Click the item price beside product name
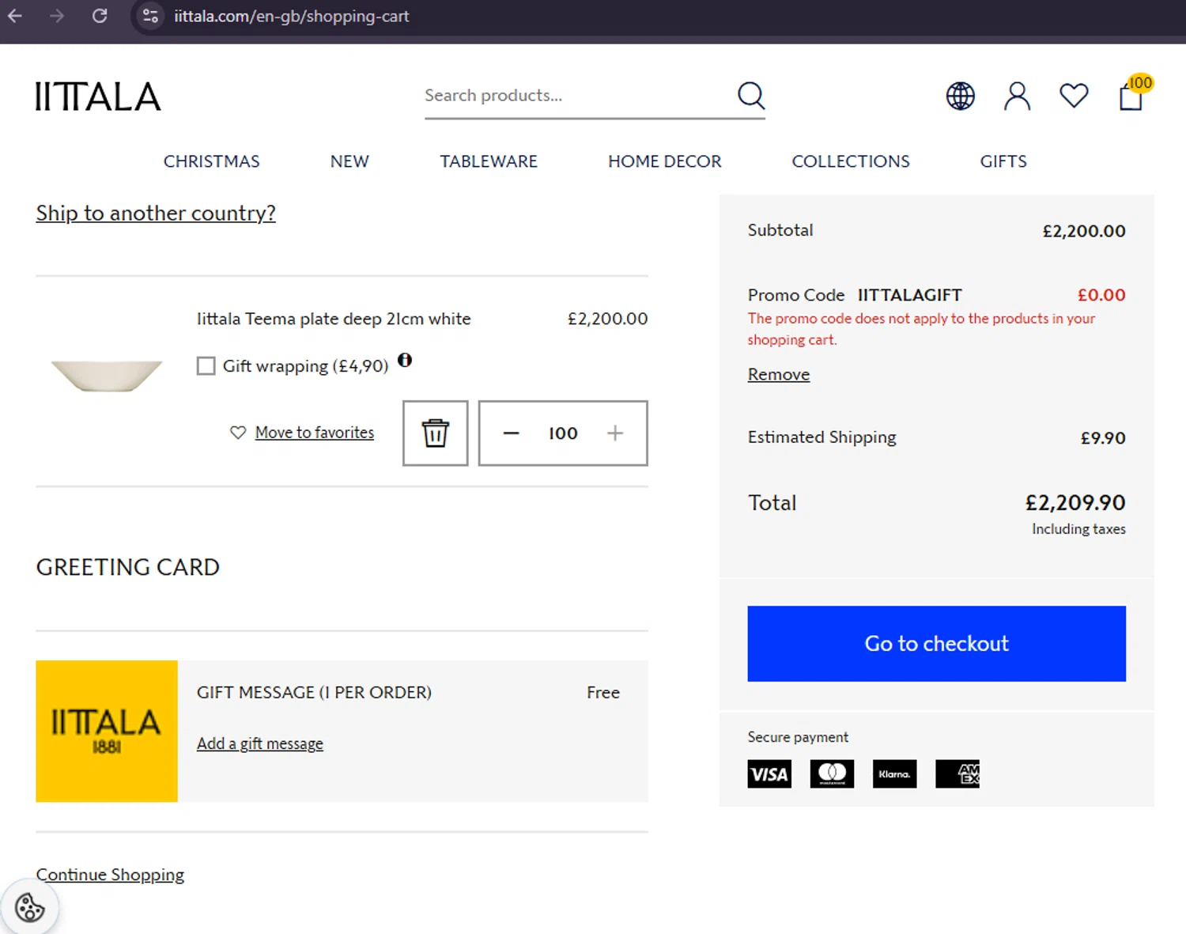The image size is (1186, 934). coord(607,319)
